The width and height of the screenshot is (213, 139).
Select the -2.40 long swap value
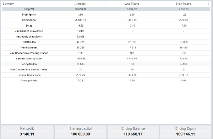132,25
